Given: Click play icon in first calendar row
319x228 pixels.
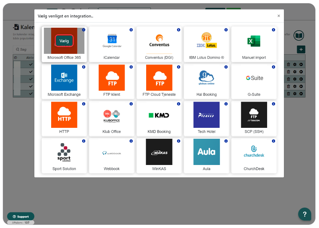Looking at the screenshot, I should 301,64.
